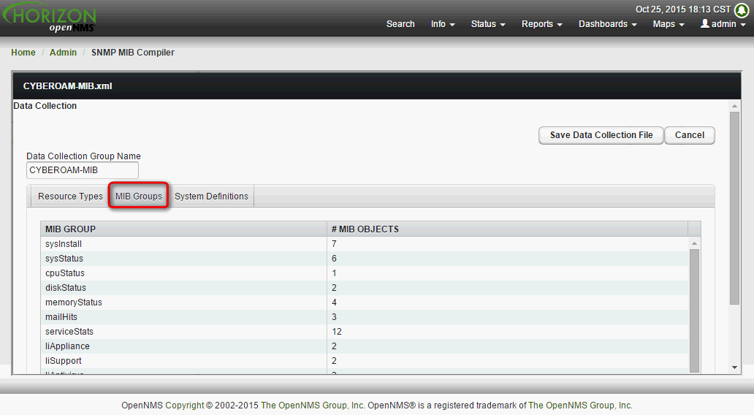Expand the Status dropdown menu
Image resolution: width=754 pixels, height=415 pixels.
(487, 24)
